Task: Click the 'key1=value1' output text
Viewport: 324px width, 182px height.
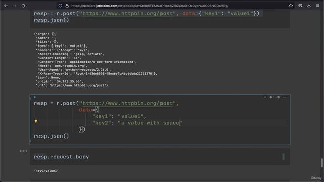Action: coord(47,171)
